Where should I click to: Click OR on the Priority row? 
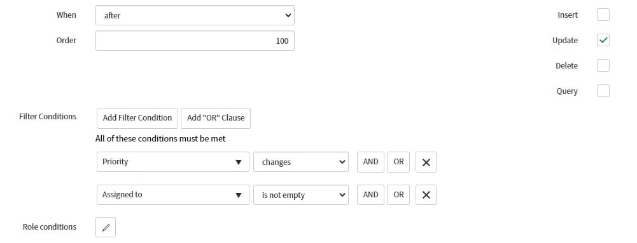click(x=398, y=162)
